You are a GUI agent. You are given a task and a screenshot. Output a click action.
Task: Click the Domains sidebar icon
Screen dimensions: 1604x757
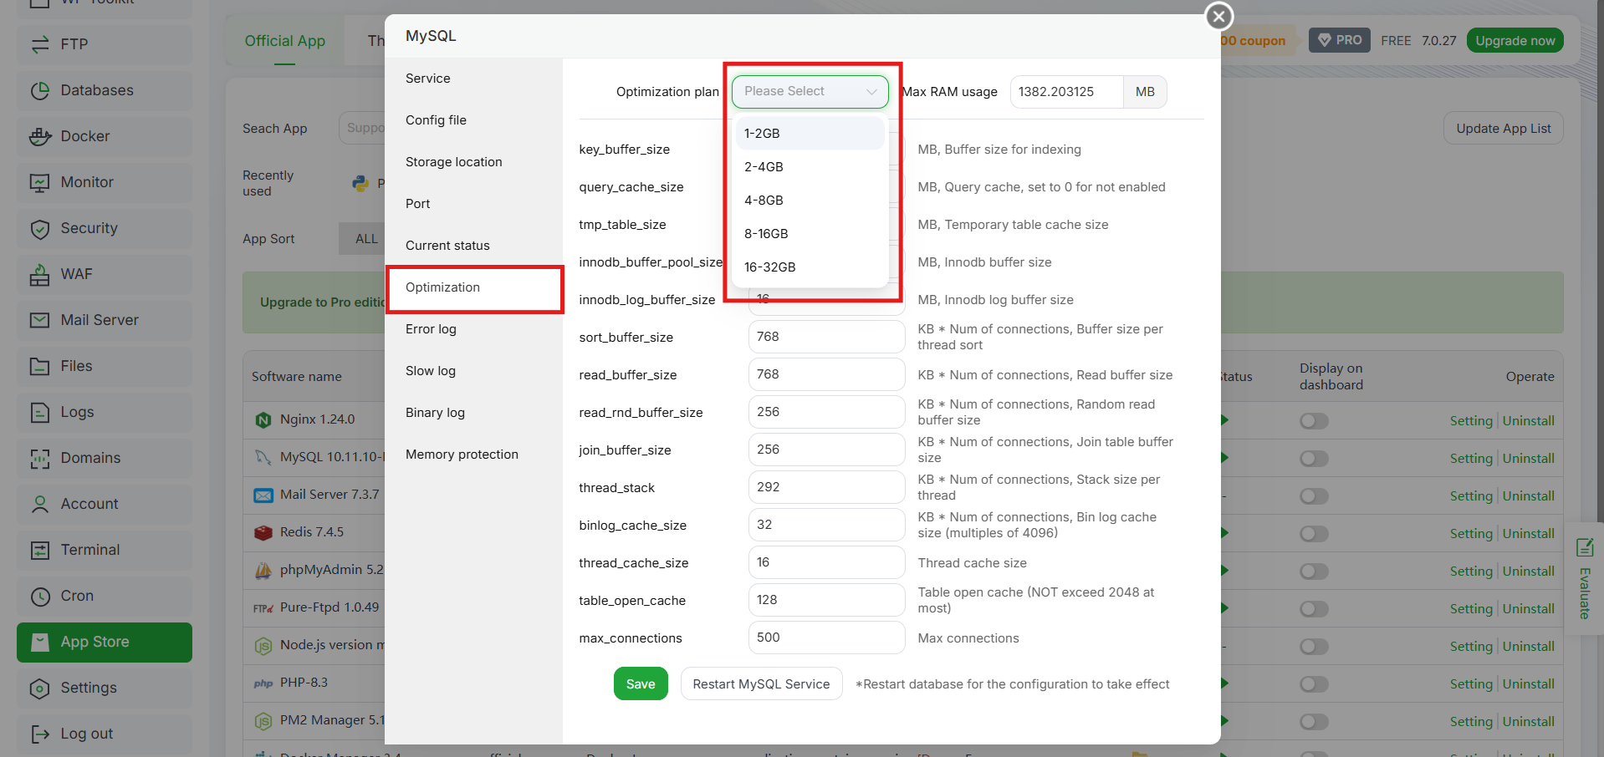[40, 458]
